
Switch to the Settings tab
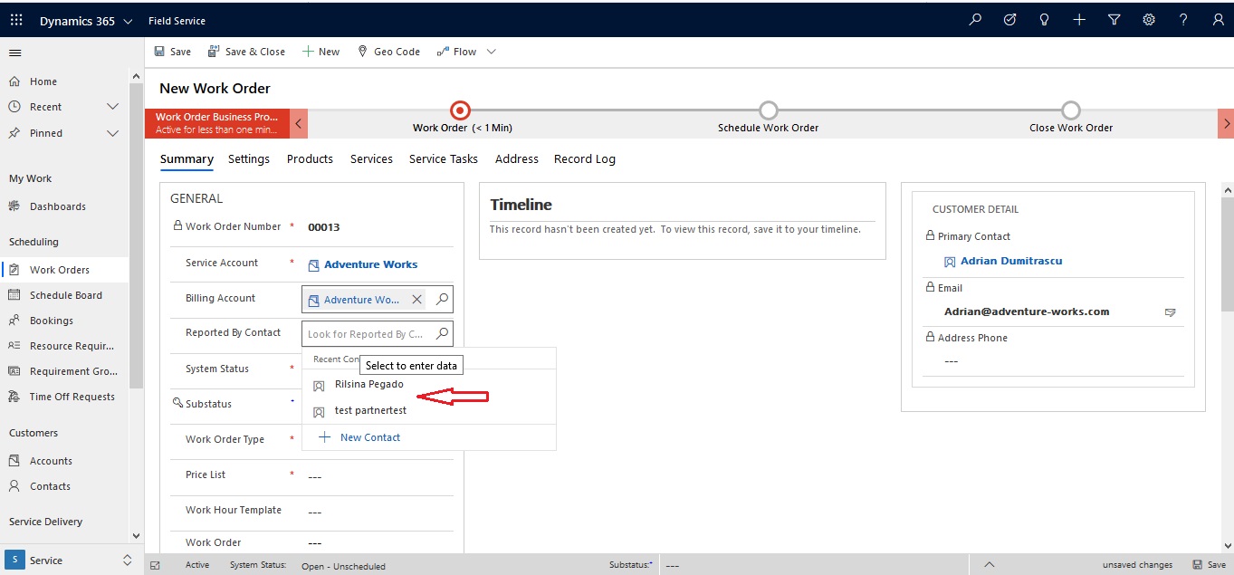(249, 159)
